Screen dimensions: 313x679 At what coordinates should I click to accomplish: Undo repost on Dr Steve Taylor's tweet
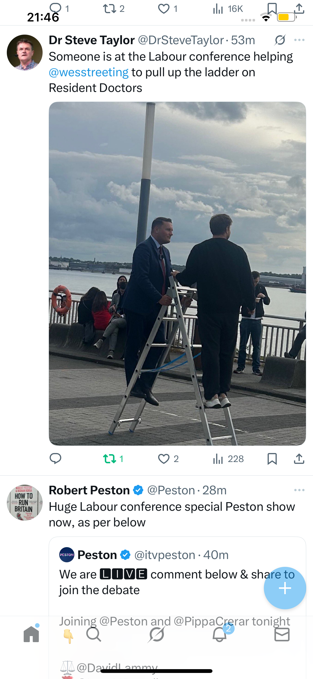[x=110, y=459]
